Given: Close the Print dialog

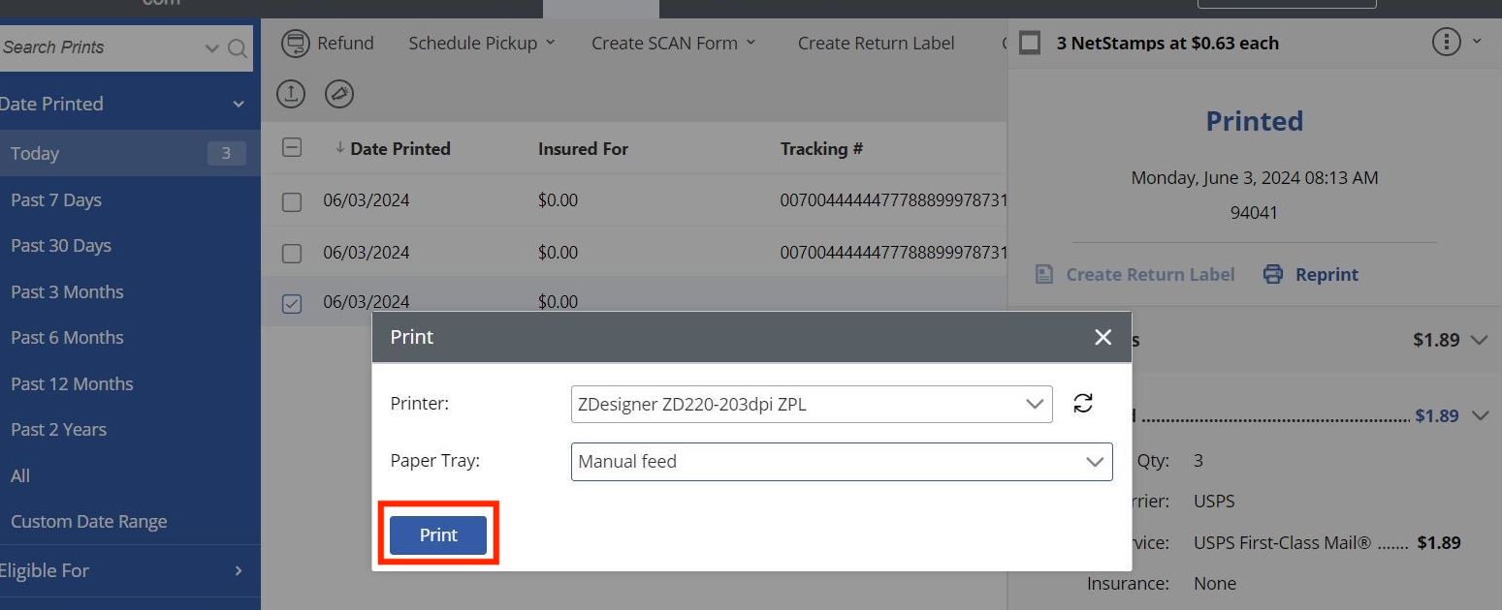Looking at the screenshot, I should tap(1103, 337).
